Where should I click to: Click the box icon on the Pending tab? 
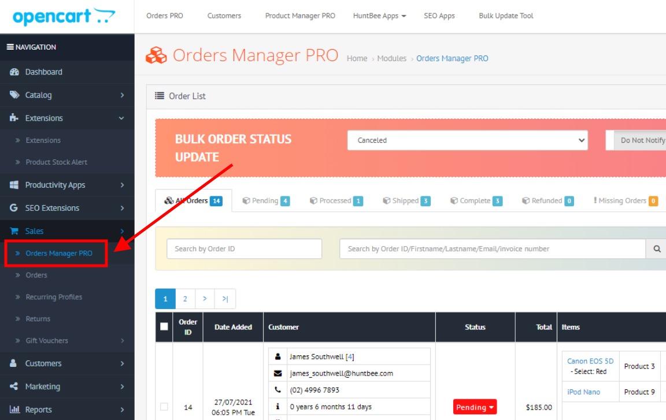tap(246, 200)
